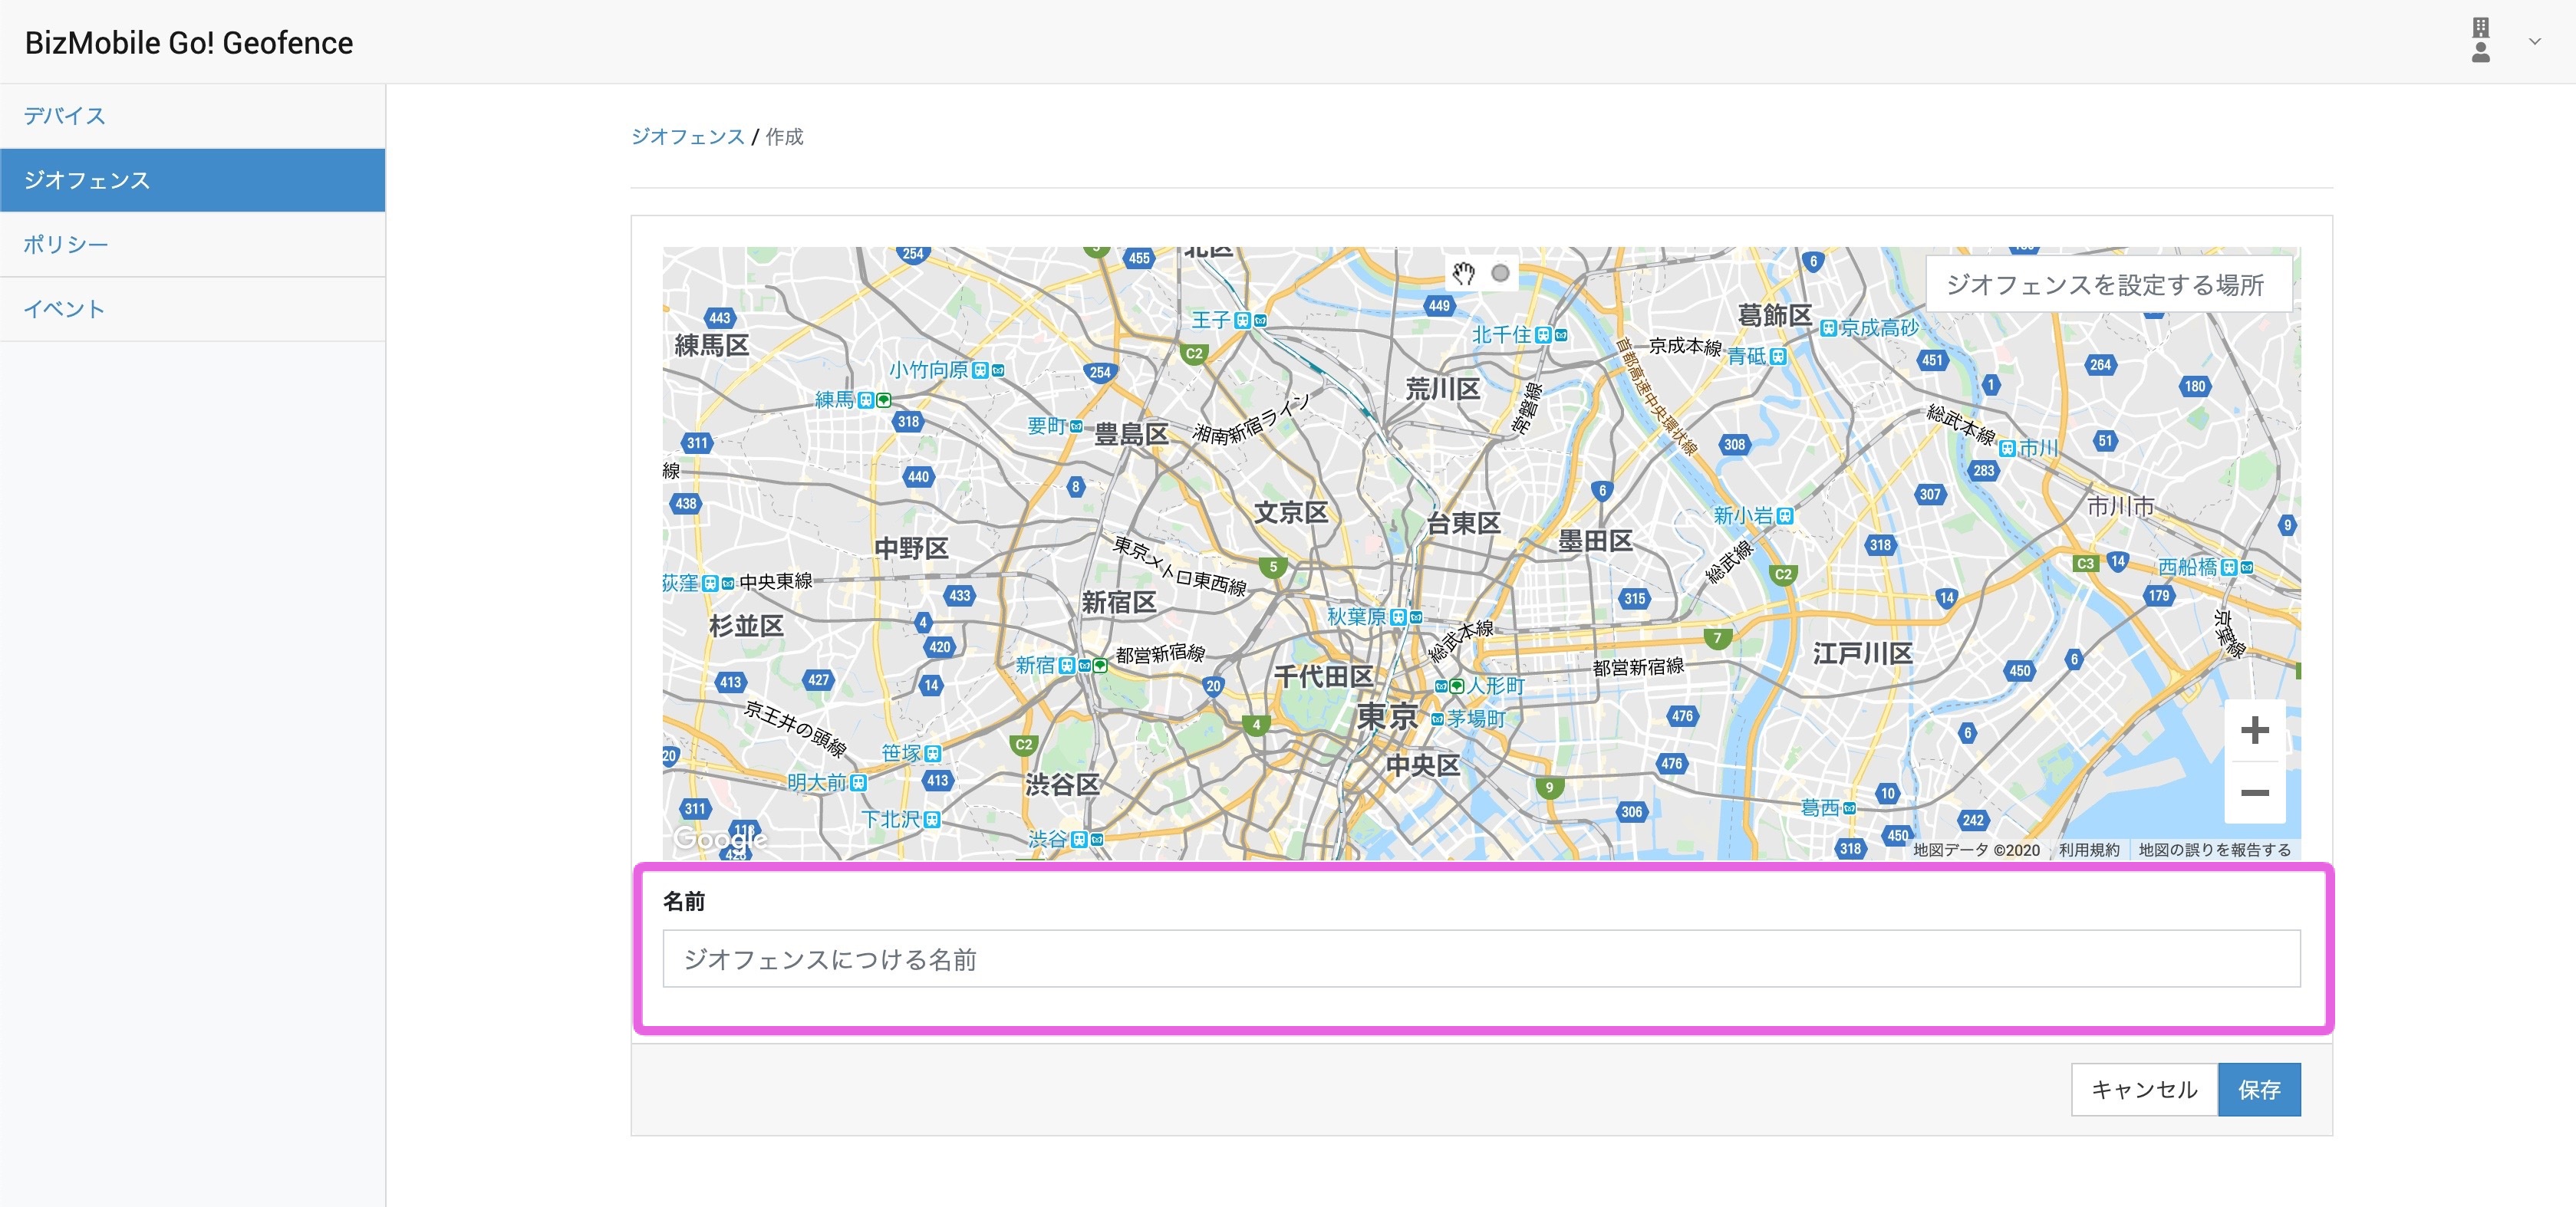Select the ジオフェンス sidebar item
The image size is (2576, 1207).
tap(87, 180)
